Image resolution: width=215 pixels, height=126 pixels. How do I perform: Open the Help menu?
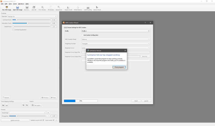27,4
